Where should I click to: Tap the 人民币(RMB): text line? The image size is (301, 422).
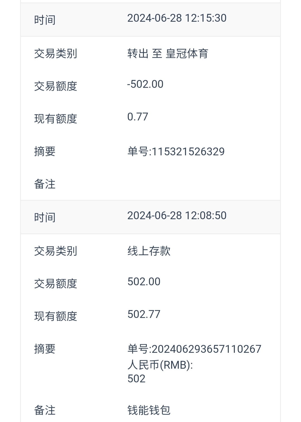pos(160,365)
